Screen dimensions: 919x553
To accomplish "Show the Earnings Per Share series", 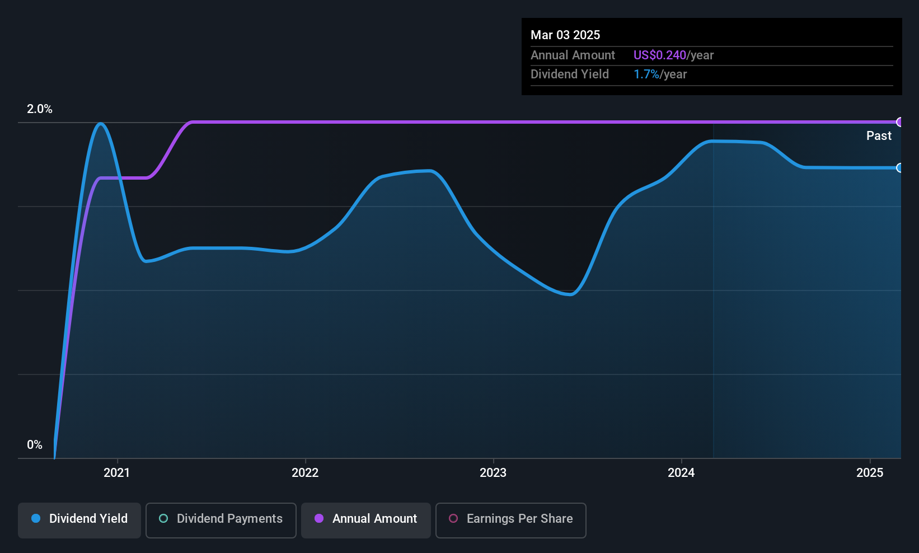I will click(510, 520).
